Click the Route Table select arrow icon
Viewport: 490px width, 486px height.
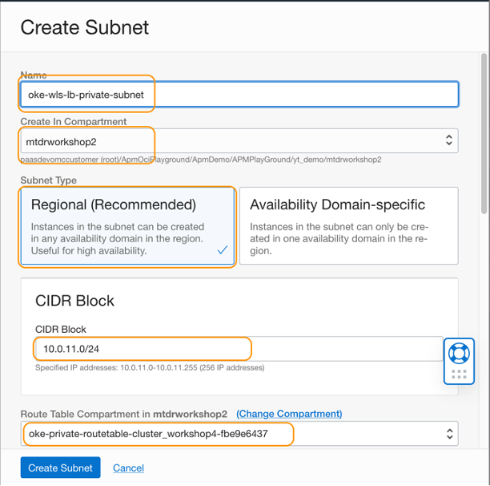[x=448, y=434]
